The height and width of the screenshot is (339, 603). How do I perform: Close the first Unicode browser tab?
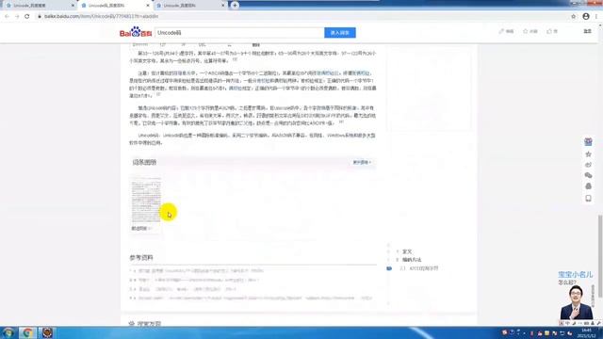click(73, 6)
